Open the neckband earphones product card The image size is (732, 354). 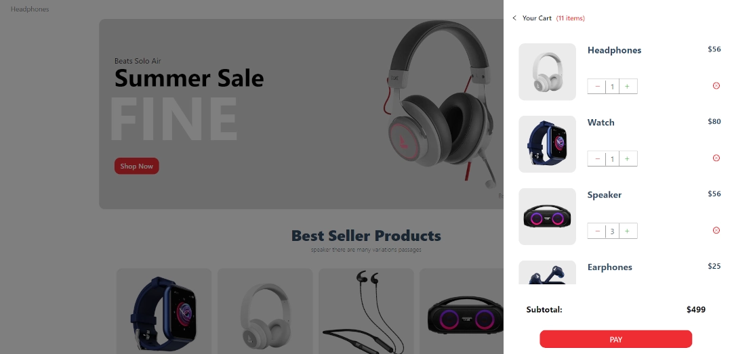click(x=366, y=311)
